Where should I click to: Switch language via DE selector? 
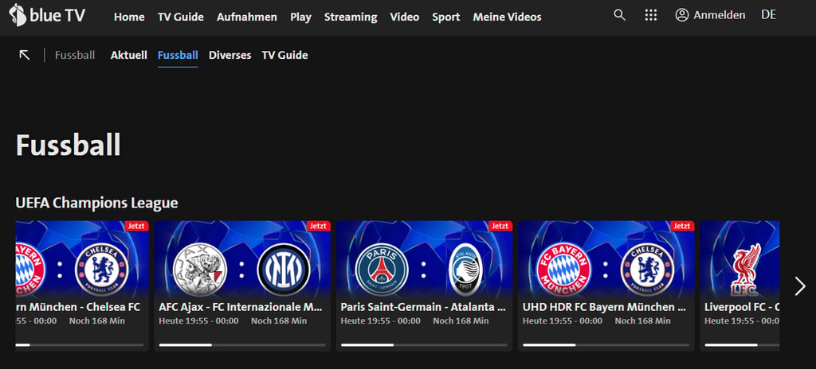click(x=768, y=15)
